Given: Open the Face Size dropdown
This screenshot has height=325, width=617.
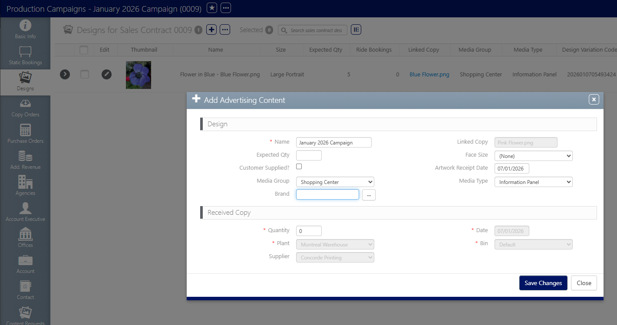Looking at the screenshot, I should 533,156.
